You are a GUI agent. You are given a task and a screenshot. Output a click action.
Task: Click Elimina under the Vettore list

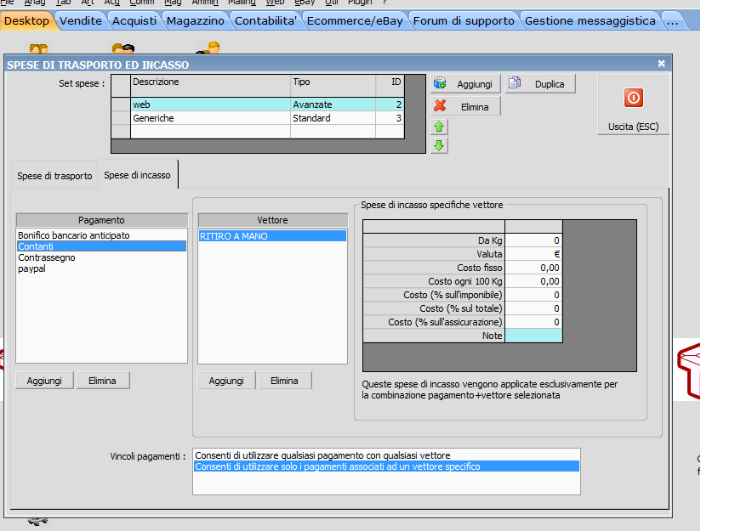click(284, 381)
